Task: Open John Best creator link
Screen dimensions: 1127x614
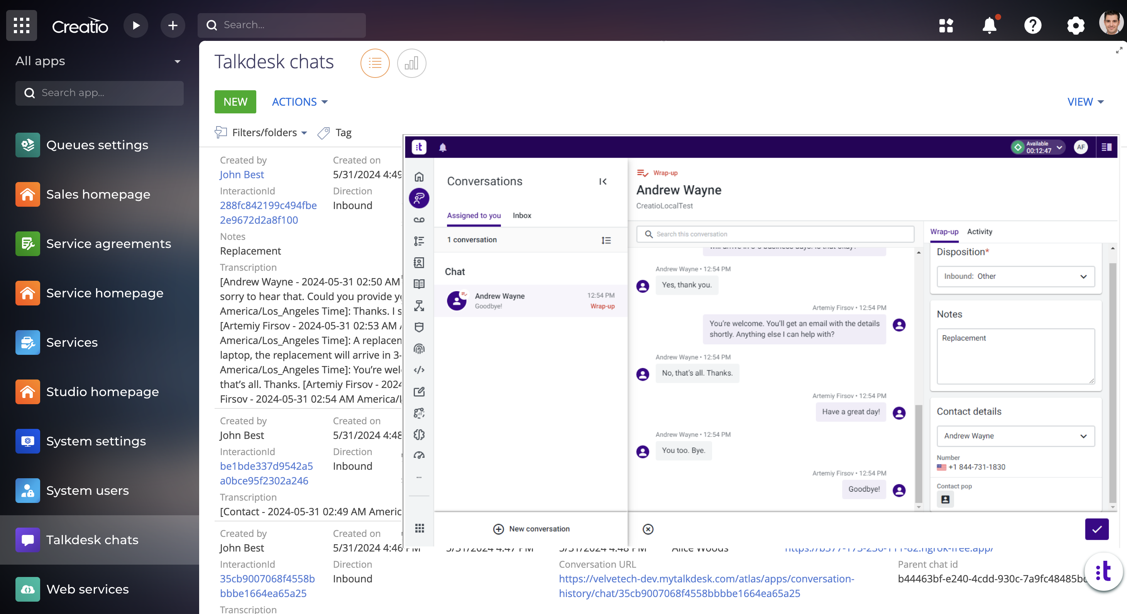Action: click(x=242, y=174)
